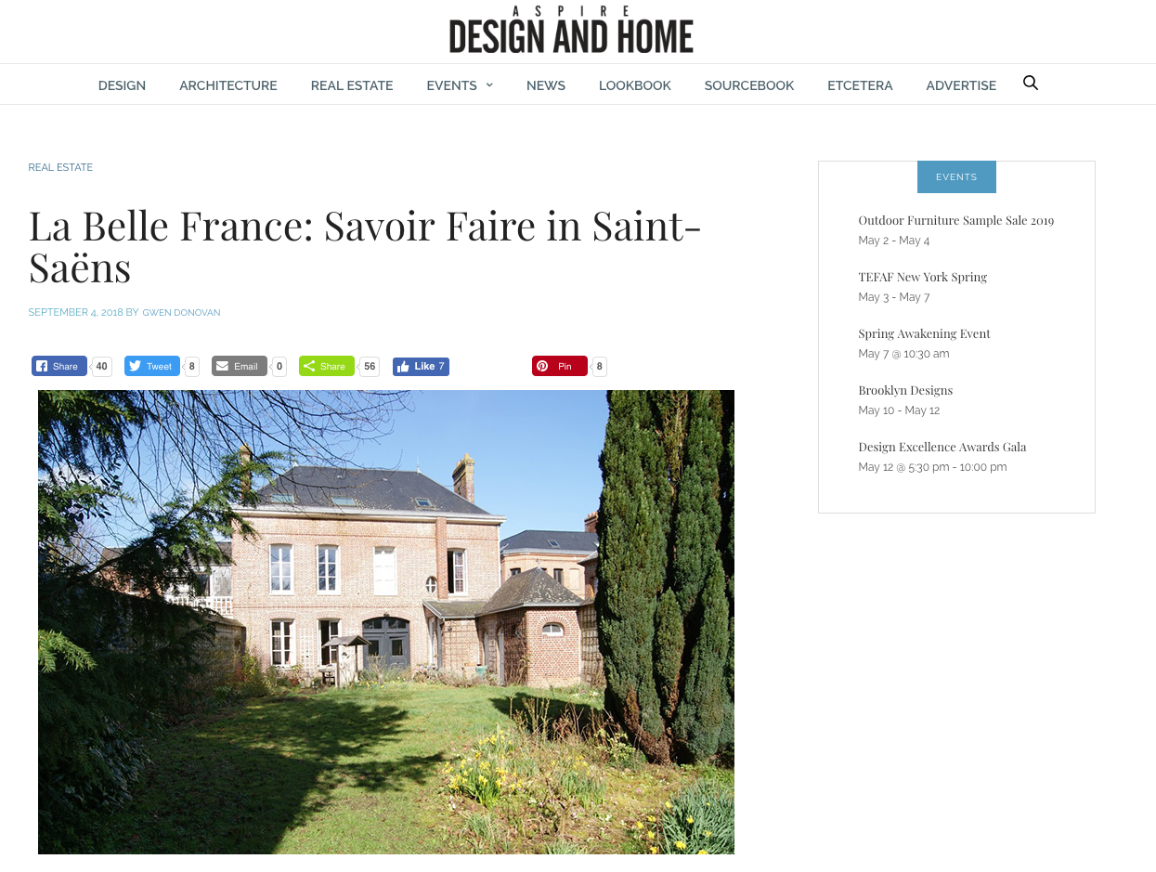
Task: Open Design Excellence Awards Gala event
Action: 942,447
